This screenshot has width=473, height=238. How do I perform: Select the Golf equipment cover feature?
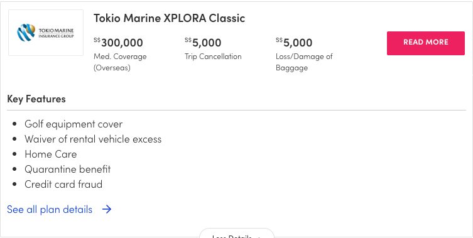click(73, 124)
